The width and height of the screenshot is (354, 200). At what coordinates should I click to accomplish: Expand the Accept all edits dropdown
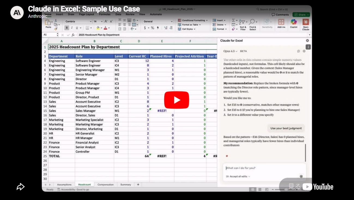coord(238,177)
